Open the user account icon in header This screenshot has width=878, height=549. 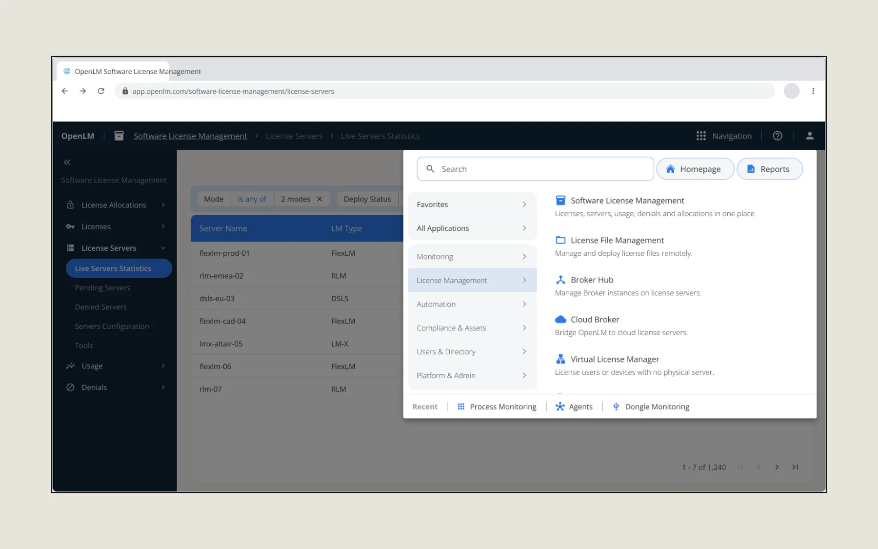coord(810,136)
